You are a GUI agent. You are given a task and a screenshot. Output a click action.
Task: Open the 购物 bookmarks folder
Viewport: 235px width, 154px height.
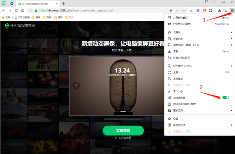coord(47,17)
